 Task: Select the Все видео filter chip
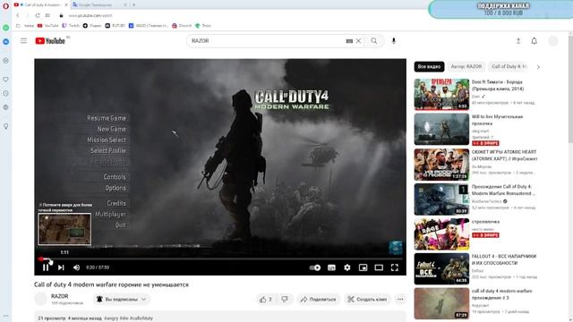(429, 67)
